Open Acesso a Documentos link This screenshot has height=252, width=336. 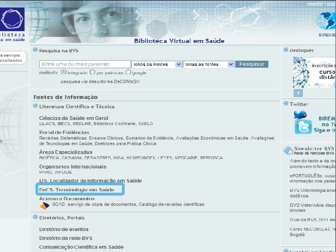pos(67,199)
